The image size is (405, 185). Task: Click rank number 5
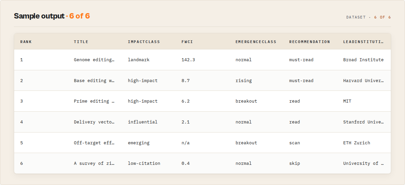(22, 143)
